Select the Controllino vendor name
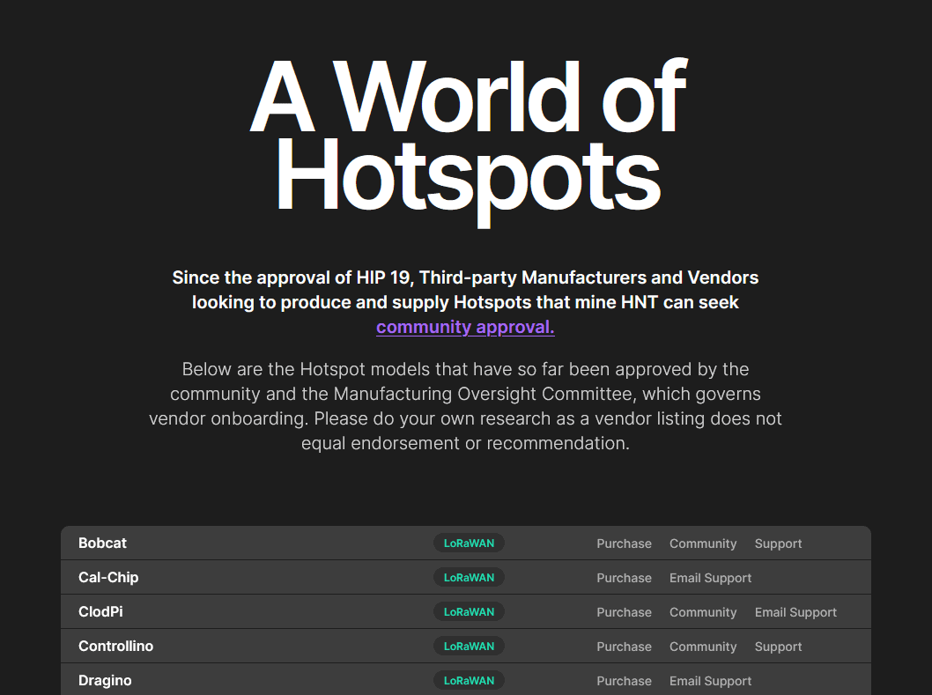 click(x=116, y=647)
